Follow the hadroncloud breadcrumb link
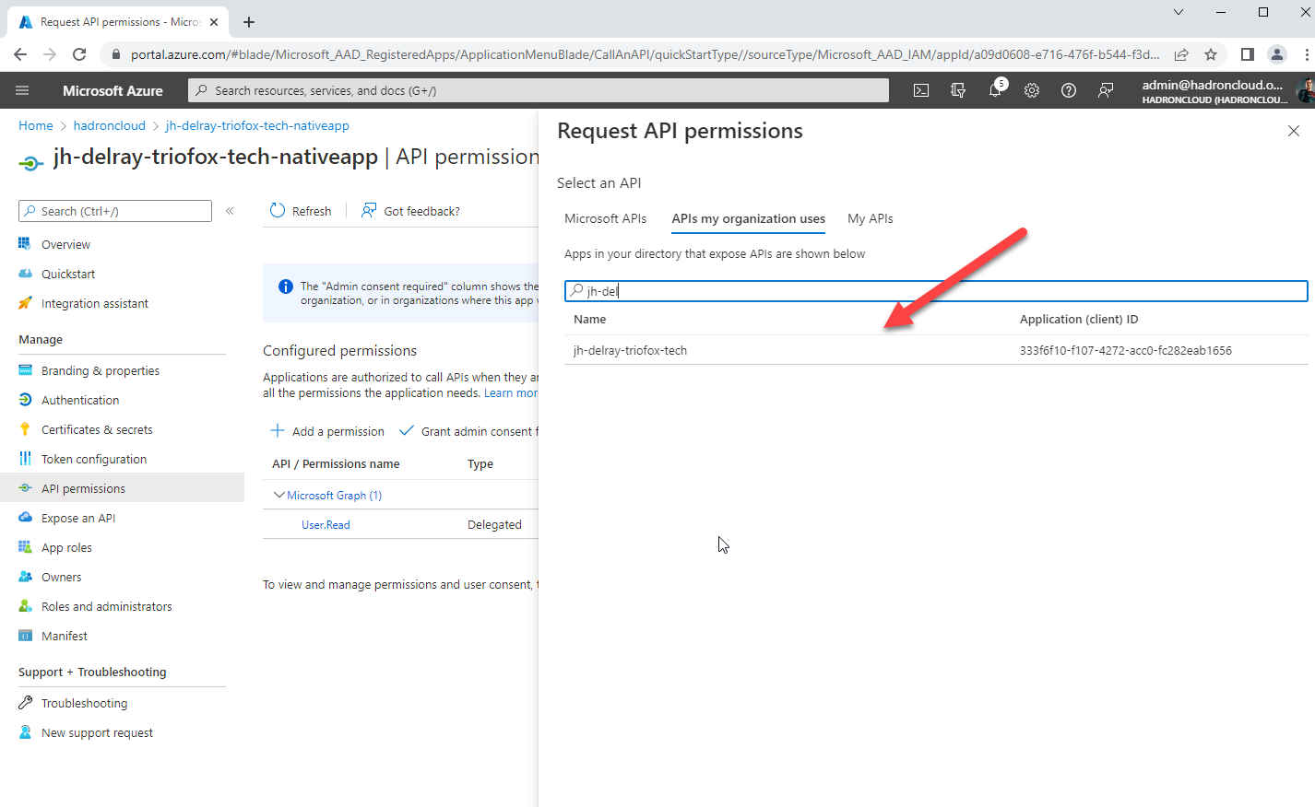 click(110, 125)
